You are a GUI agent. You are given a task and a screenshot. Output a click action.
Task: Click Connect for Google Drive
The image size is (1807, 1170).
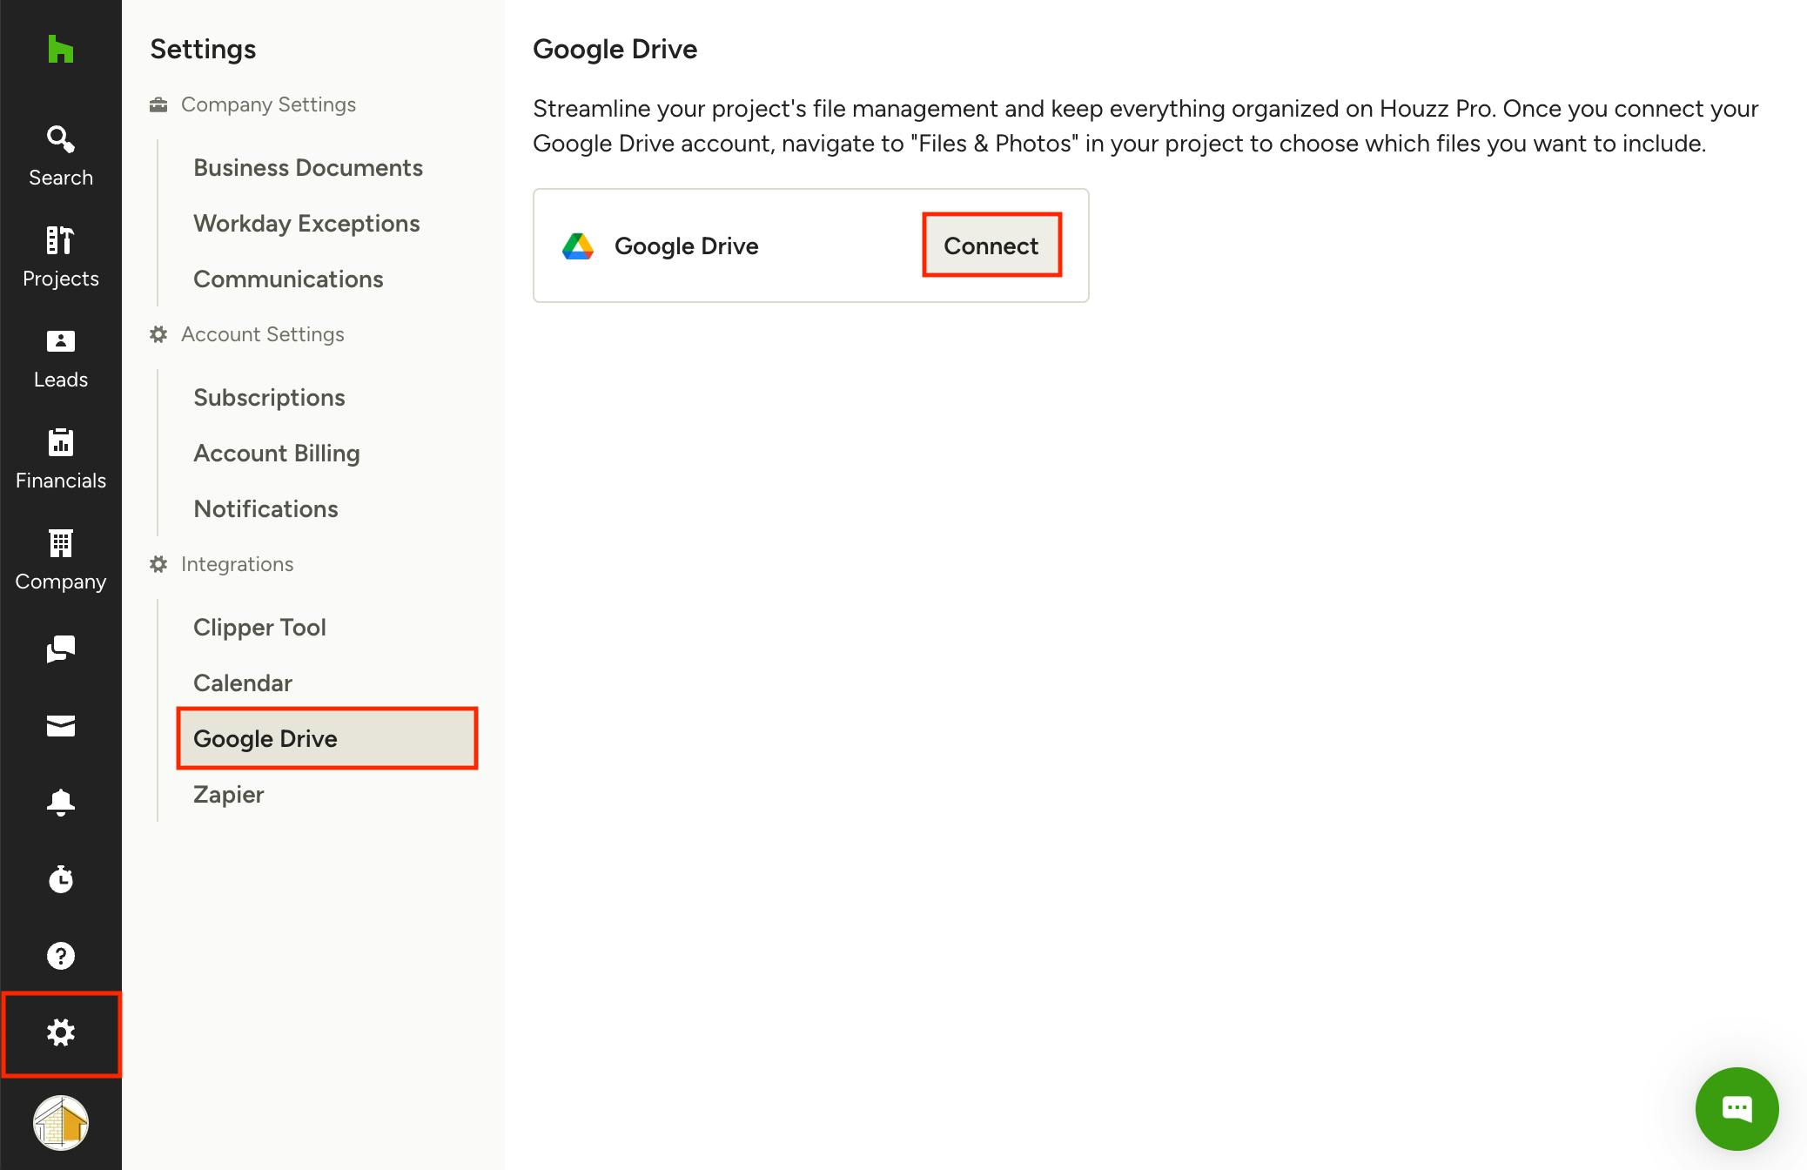[991, 245]
